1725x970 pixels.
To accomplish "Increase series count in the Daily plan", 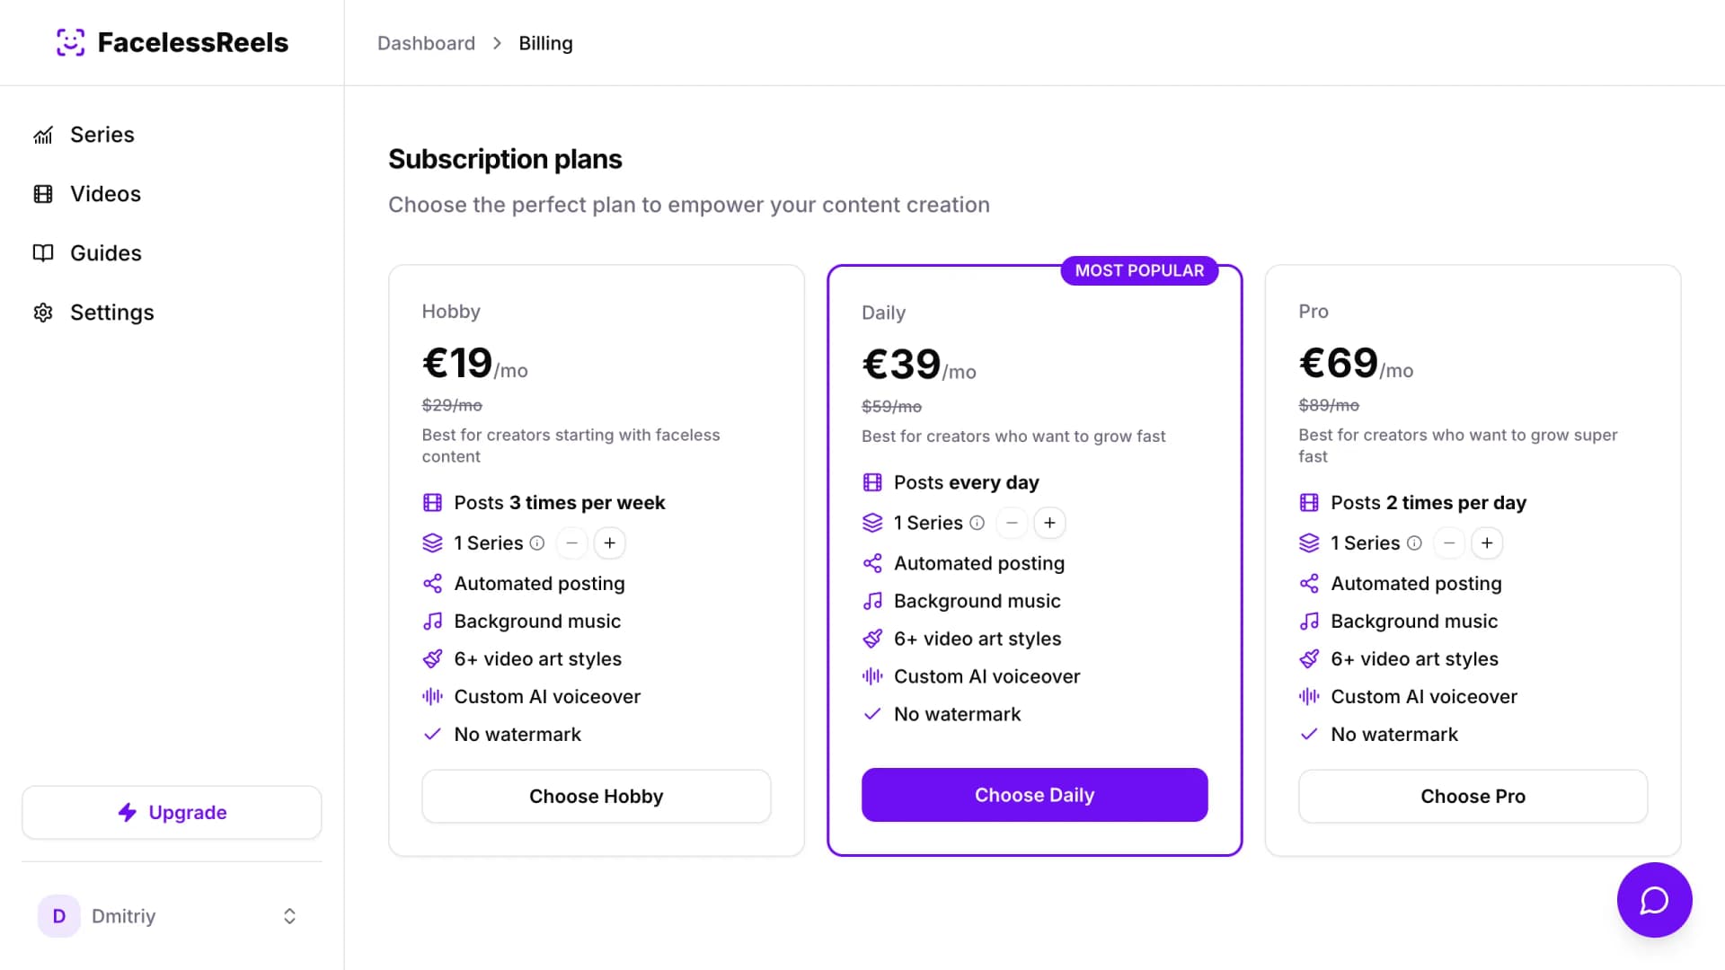I will pyautogui.click(x=1049, y=522).
